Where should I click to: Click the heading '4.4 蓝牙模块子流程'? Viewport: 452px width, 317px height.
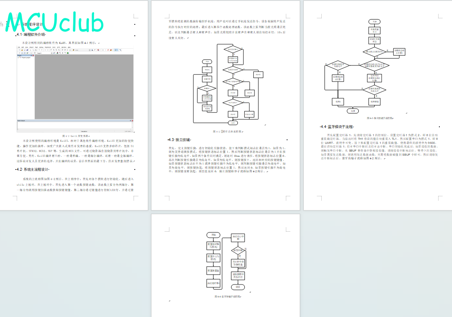(338, 127)
